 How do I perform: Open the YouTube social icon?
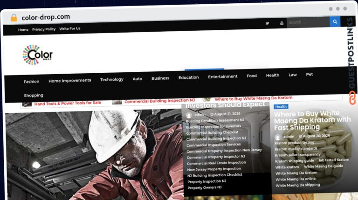(x=282, y=23)
